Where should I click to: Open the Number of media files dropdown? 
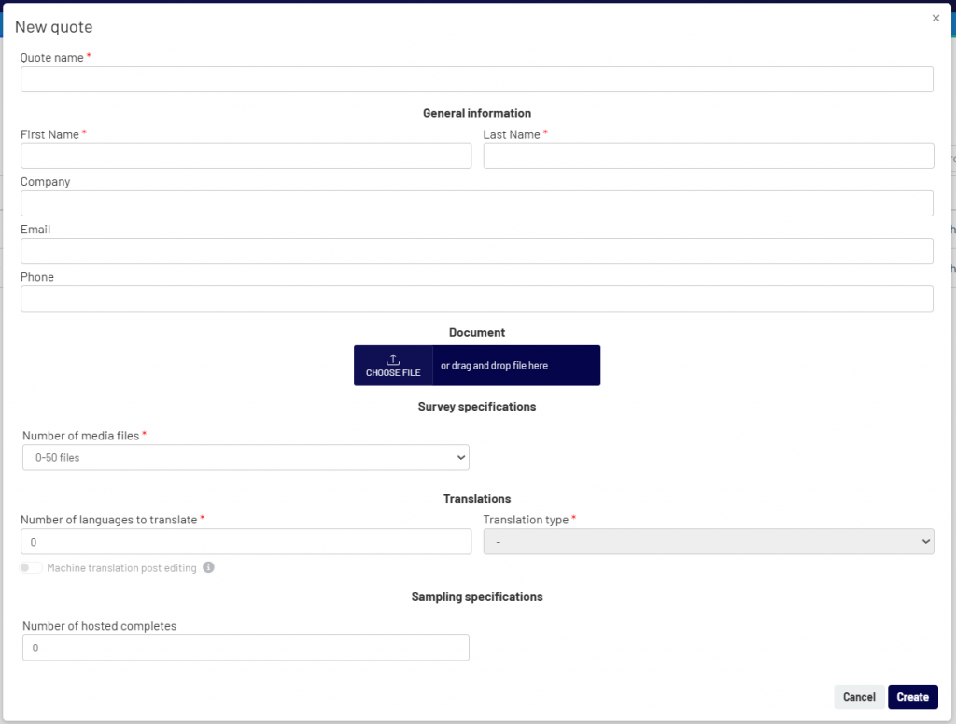point(246,457)
